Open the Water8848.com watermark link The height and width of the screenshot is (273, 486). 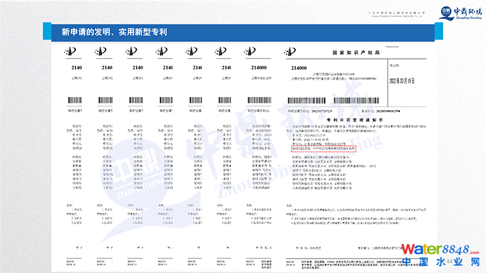click(x=440, y=249)
